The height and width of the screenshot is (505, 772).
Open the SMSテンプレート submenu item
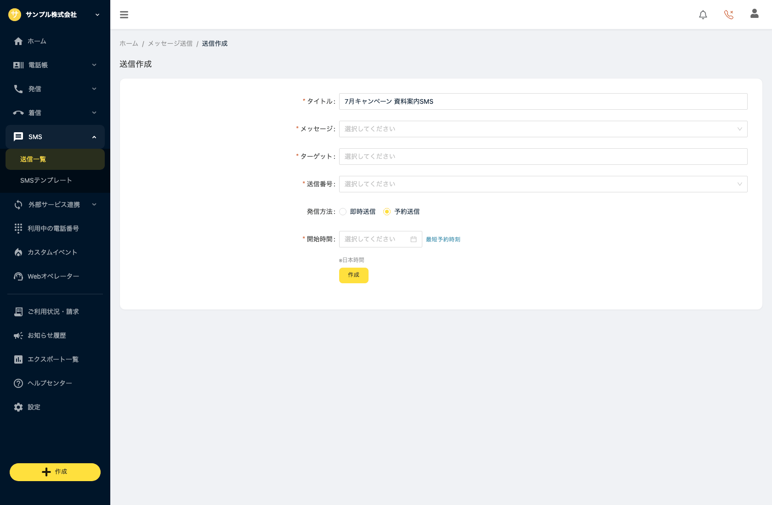pyautogui.click(x=55, y=180)
